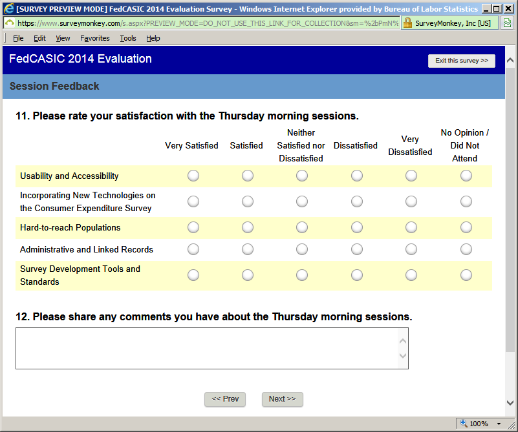Viewport: 518px width, 432px height.
Task: Select Neither for Usability and Accessibility
Action: click(x=301, y=176)
